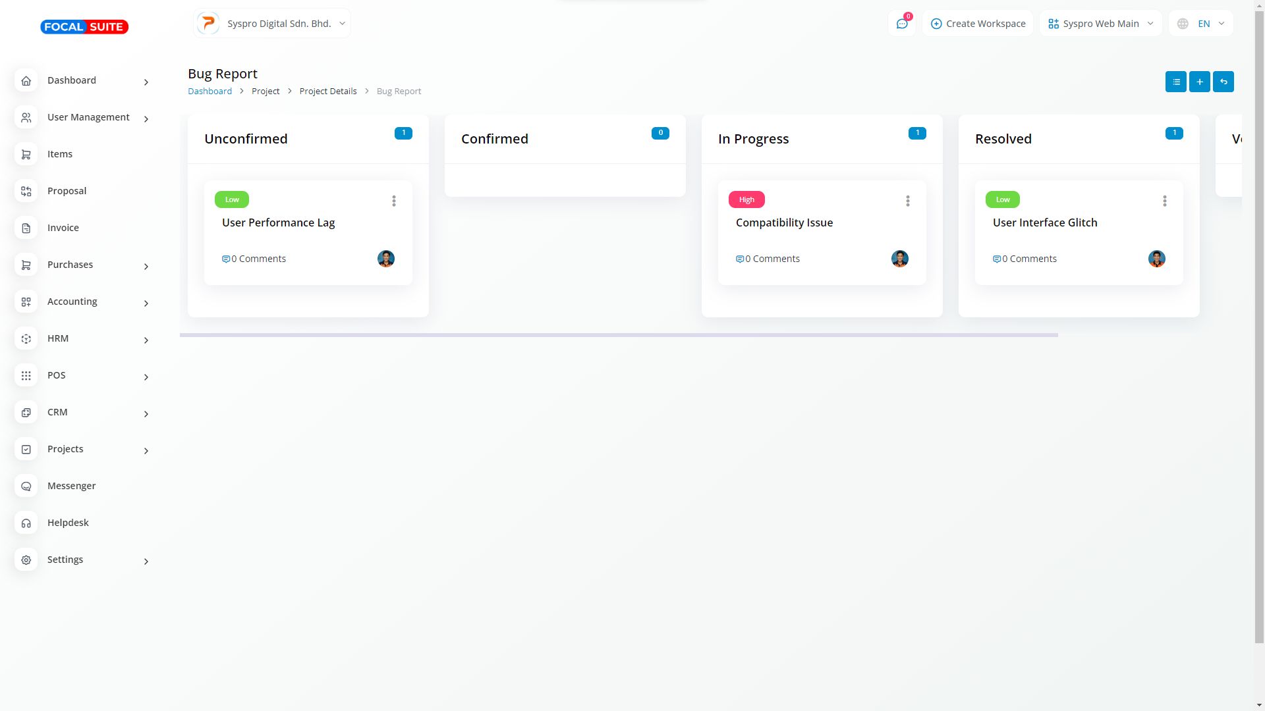Image resolution: width=1265 pixels, height=711 pixels.
Task: Open the User Interface Glitch bug title
Action: pyautogui.click(x=1044, y=223)
